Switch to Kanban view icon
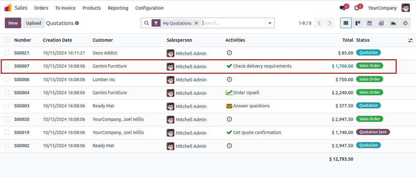This screenshot has width=416, height=177. pyautogui.click(x=357, y=23)
